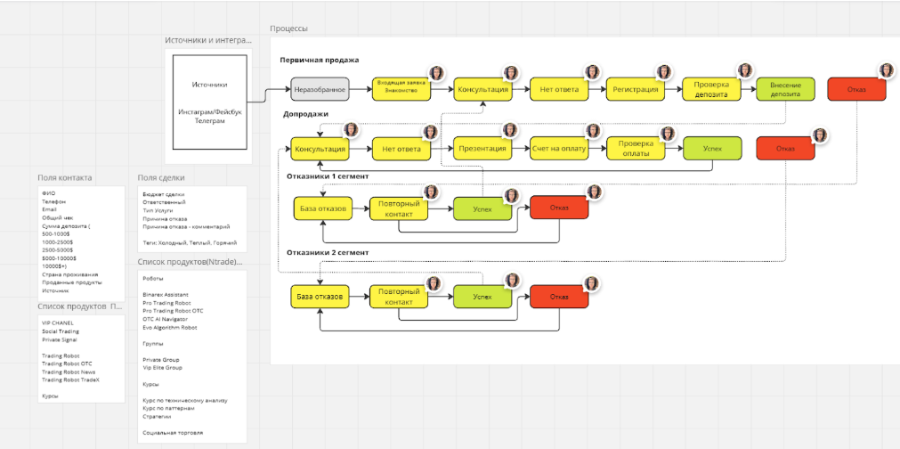Click the Поля сделки frame title

[161, 178]
